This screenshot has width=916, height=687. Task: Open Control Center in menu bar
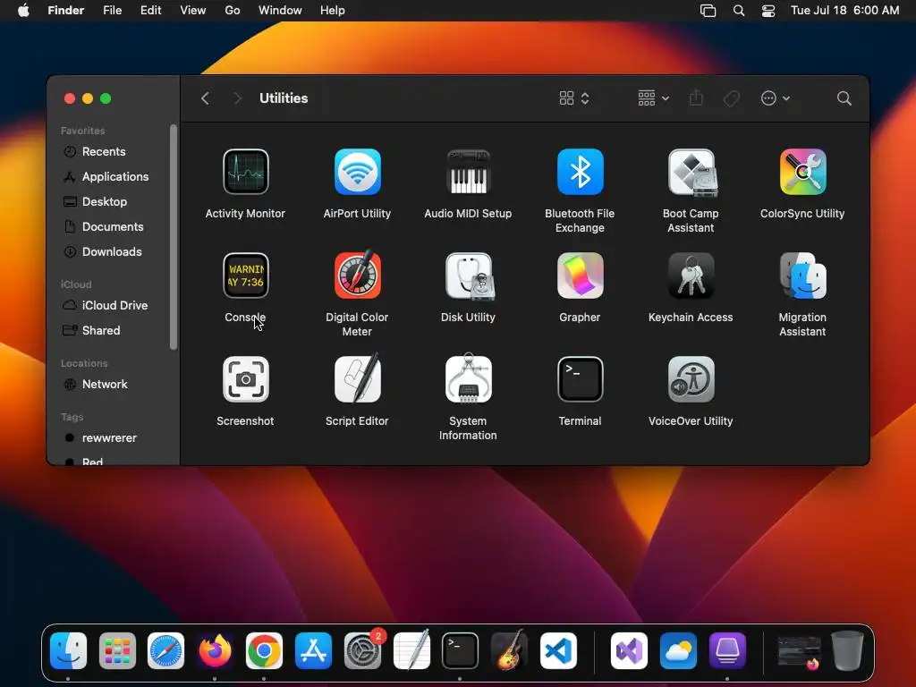768,11
